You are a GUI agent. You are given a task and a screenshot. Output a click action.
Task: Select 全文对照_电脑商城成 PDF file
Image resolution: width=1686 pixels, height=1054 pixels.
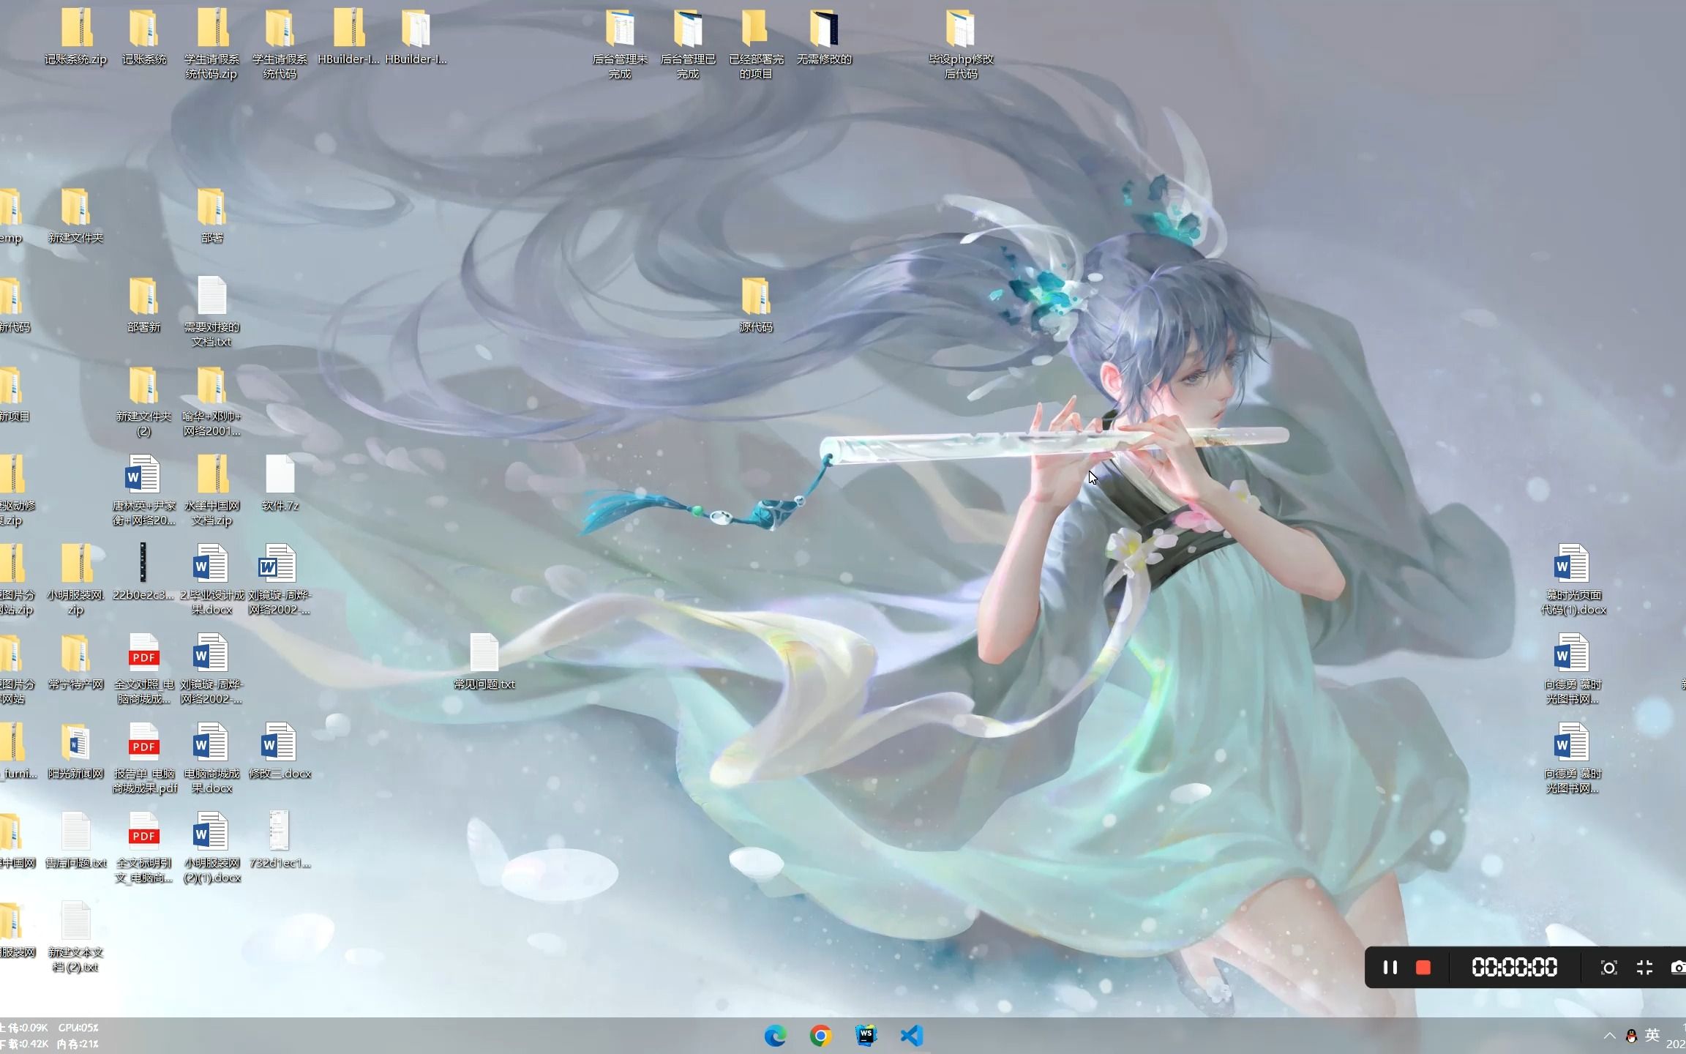click(143, 669)
